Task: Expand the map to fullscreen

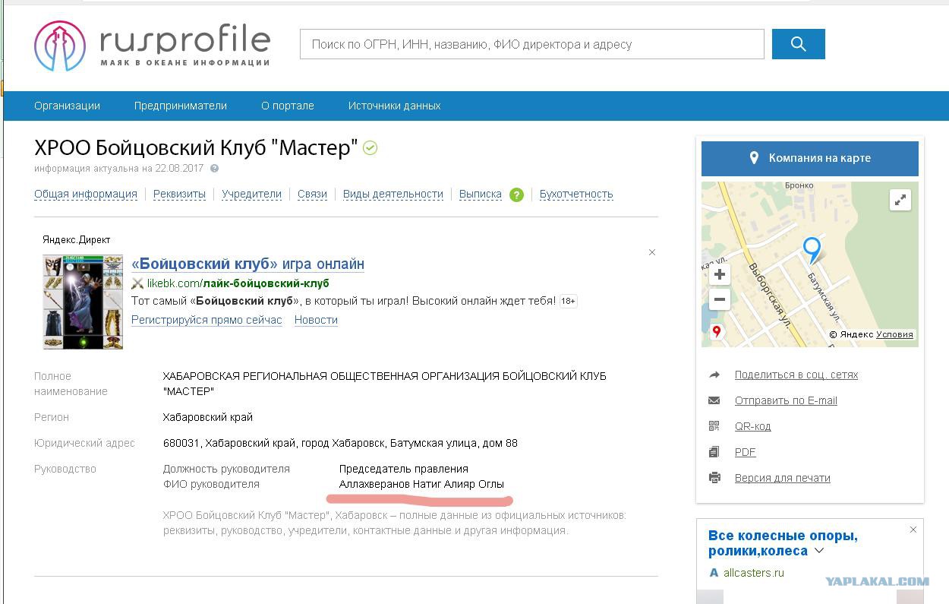Action: point(900,200)
